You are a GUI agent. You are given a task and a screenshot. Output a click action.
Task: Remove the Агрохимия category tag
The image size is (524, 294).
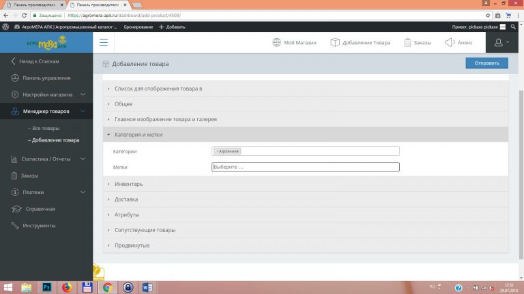217,151
